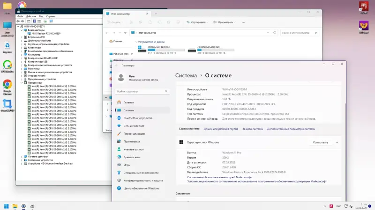Click the Recycle Bin desktop icon
This screenshot has width=375, height=210.
coord(7,46)
